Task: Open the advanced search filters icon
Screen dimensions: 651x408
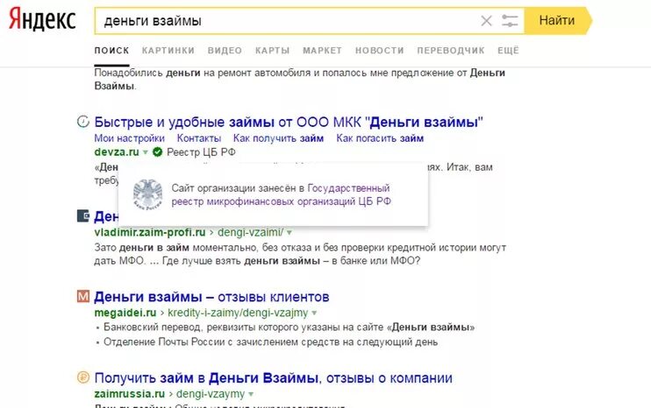Action: [510, 21]
